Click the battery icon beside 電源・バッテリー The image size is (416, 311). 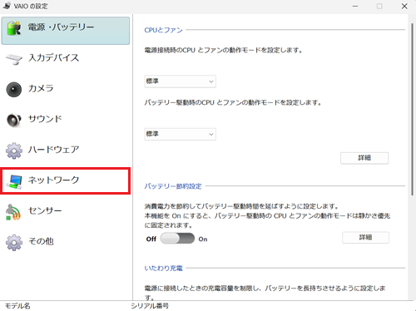(14, 28)
